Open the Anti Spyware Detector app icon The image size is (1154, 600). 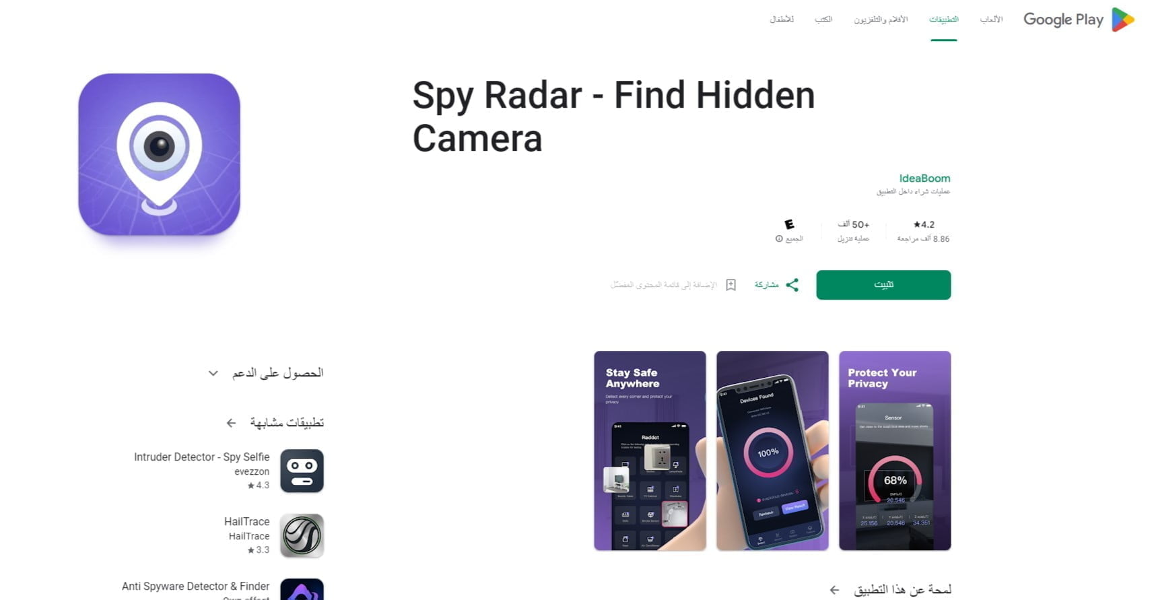coord(302,589)
